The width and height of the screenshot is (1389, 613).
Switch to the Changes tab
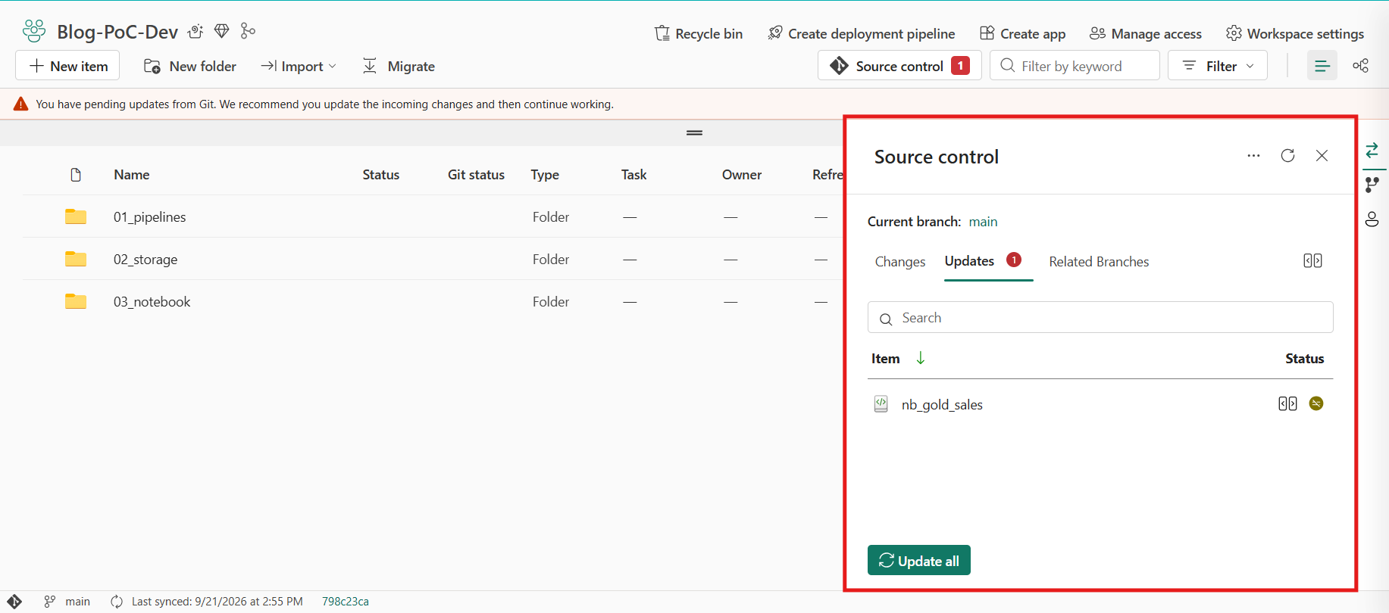pos(900,262)
